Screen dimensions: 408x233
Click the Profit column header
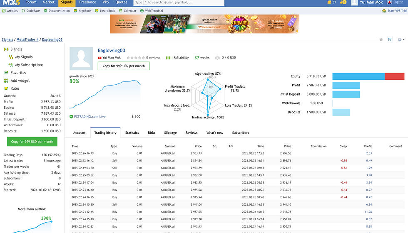tap(368, 146)
